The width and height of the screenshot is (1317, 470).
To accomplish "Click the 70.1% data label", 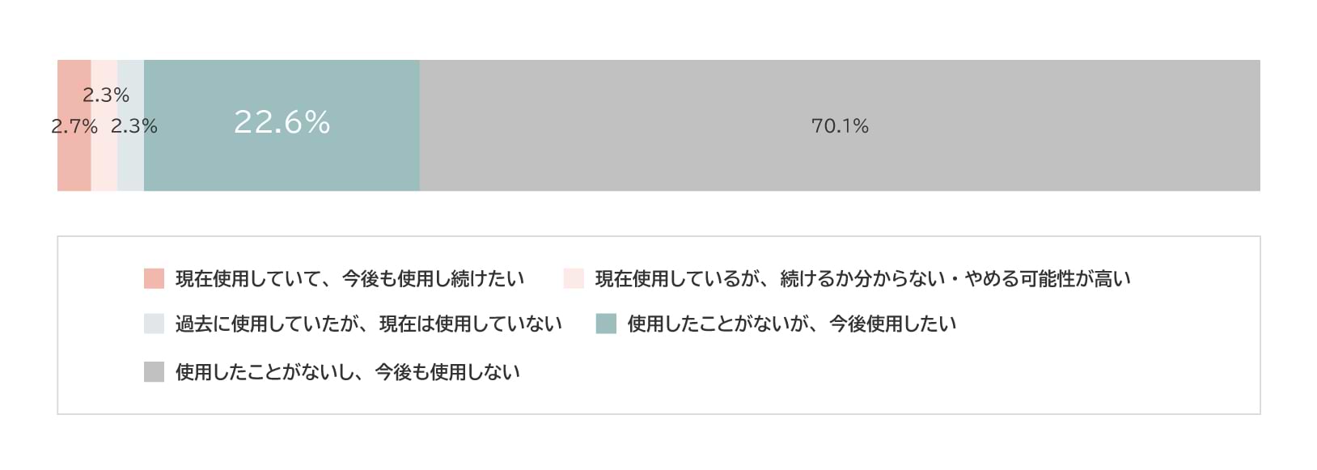I will coord(840,126).
